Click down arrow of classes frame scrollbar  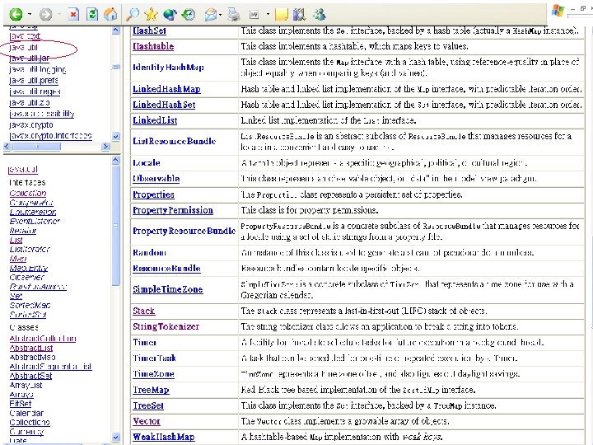116,437
